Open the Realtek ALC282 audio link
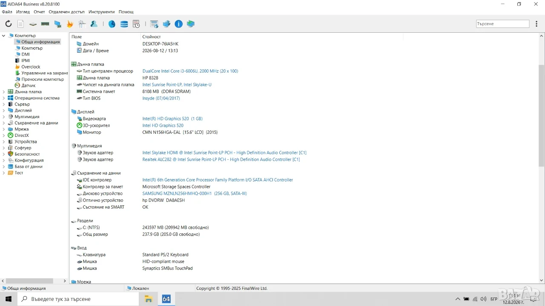This screenshot has height=306, width=545. (x=221, y=159)
